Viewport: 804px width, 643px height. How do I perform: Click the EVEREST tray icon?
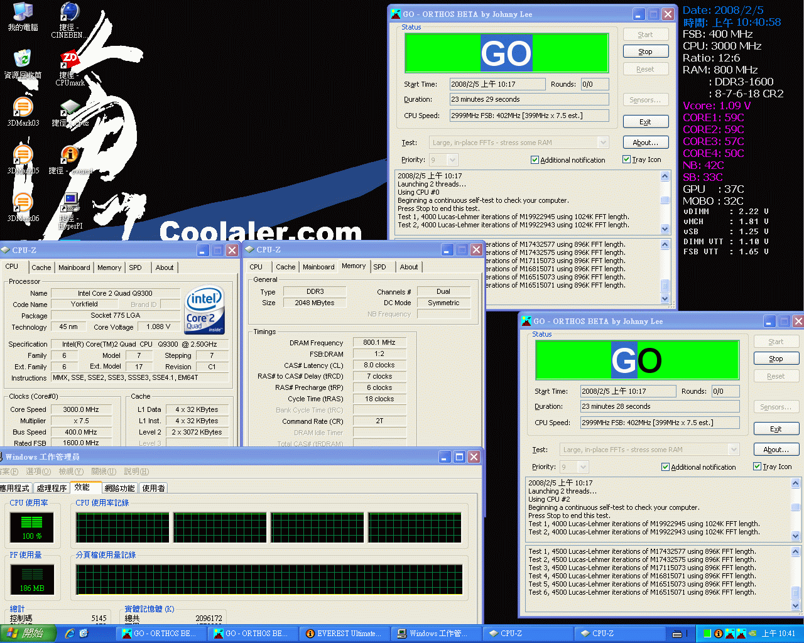click(x=718, y=634)
